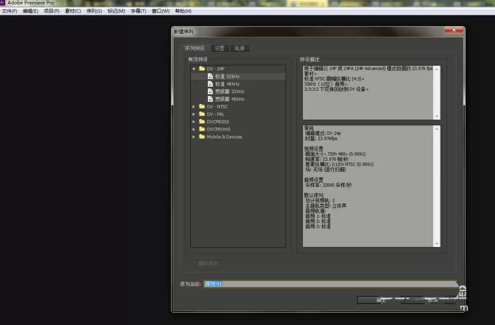Screen dimensions: 495x325
Task: Click the lower preset details scrollbar down arrow
Action: click(437, 244)
